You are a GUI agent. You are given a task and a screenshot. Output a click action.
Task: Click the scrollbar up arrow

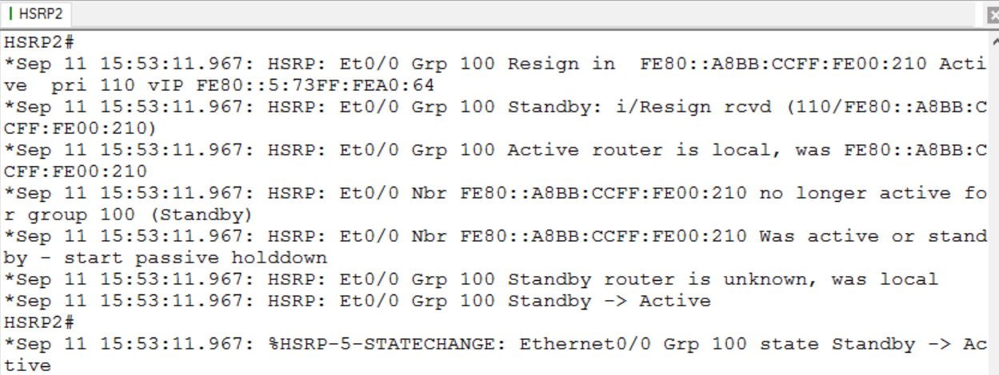coord(994,41)
